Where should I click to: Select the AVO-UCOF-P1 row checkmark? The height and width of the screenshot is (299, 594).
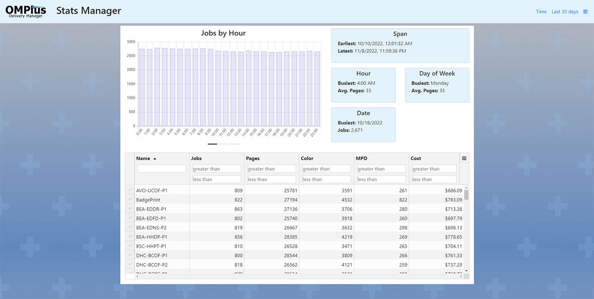(x=130, y=190)
